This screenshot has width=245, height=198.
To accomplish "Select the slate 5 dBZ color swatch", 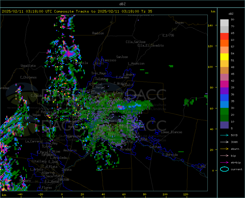I will click(x=224, y=125).
